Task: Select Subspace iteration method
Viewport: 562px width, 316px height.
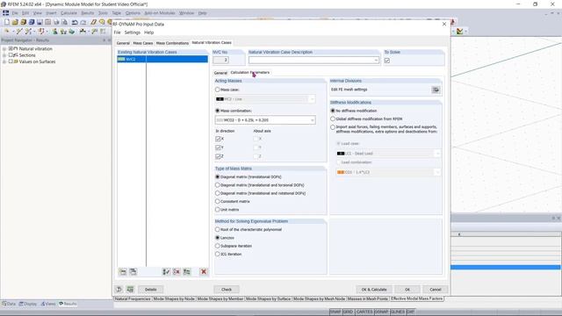Action: [x=217, y=246]
